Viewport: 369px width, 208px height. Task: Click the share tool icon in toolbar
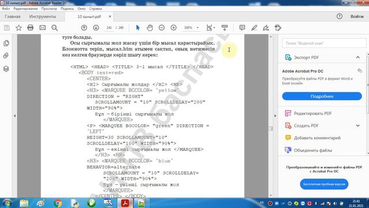click(x=278, y=28)
